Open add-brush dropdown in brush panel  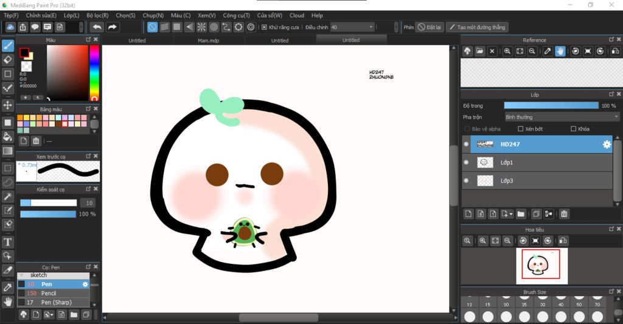click(52, 315)
